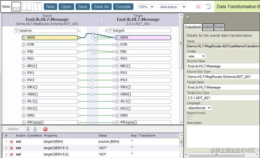Click the undo arrow icon in toolbar
The width and height of the screenshot is (260, 158).
pyautogui.click(x=208, y=7)
